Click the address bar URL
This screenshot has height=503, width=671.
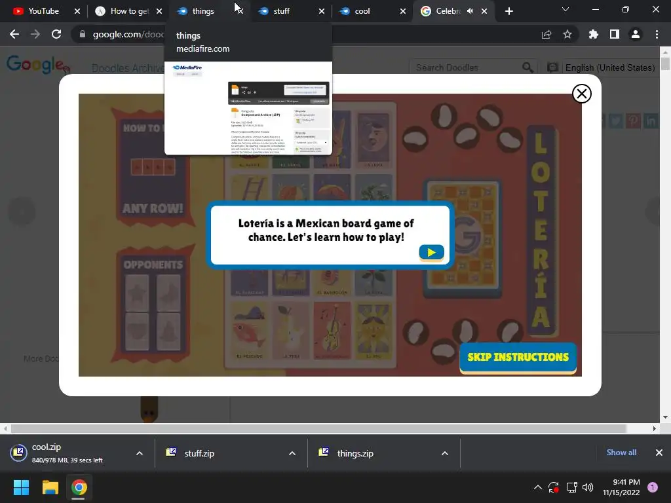coord(128,34)
